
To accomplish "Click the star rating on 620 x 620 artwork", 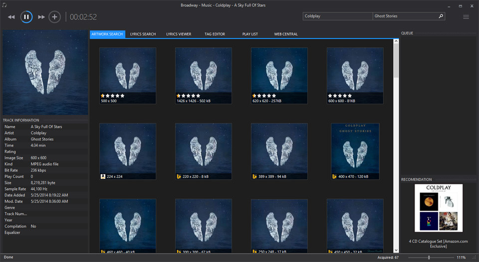I will pos(264,96).
